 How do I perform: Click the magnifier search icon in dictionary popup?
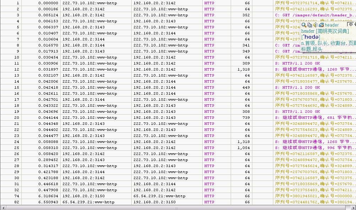click(x=304, y=25)
